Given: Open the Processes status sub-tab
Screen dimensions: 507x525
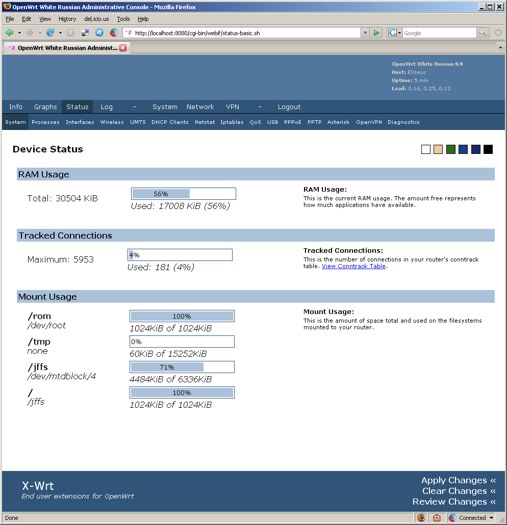Looking at the screenshot, I should pos(45,122).
